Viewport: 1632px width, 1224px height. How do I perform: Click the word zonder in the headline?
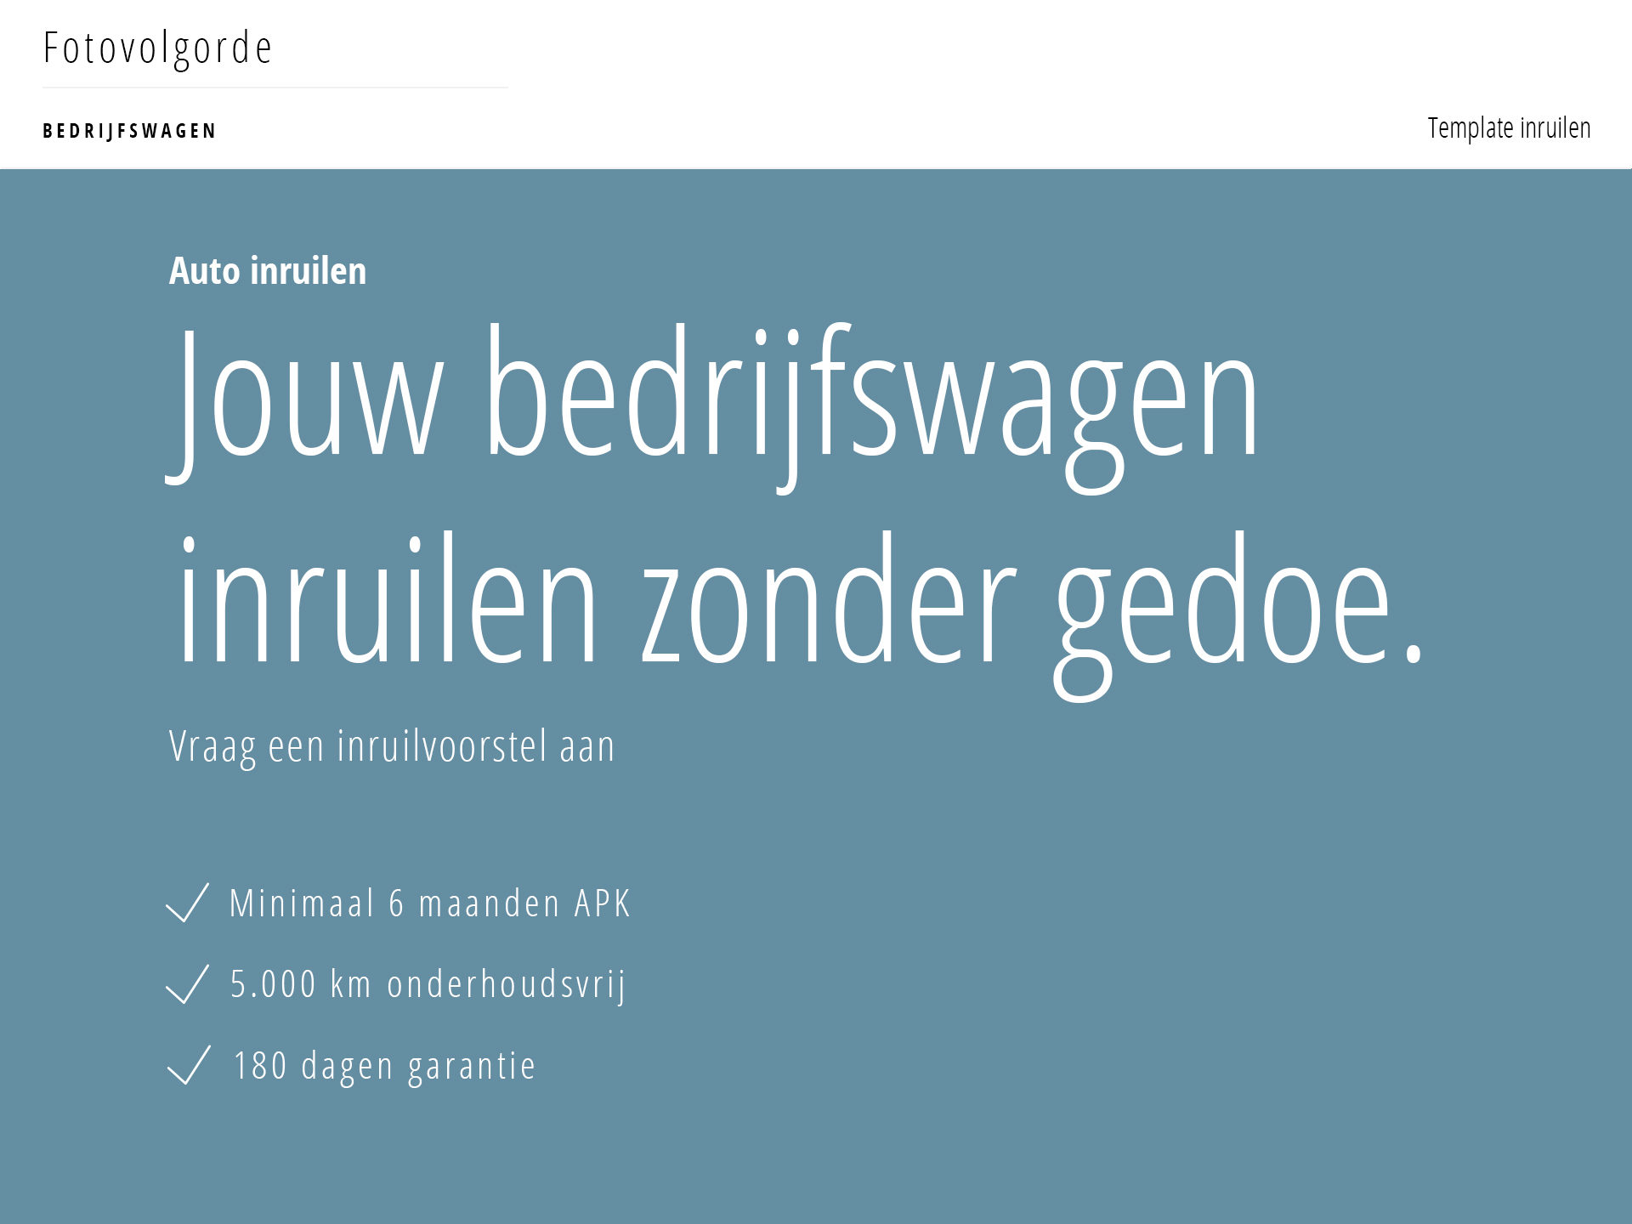click(829, 597)
